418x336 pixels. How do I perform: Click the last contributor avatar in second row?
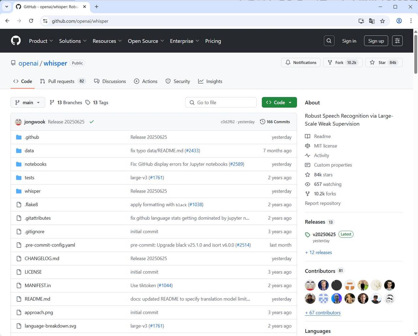pyautogui.click(x=389, y=298)
